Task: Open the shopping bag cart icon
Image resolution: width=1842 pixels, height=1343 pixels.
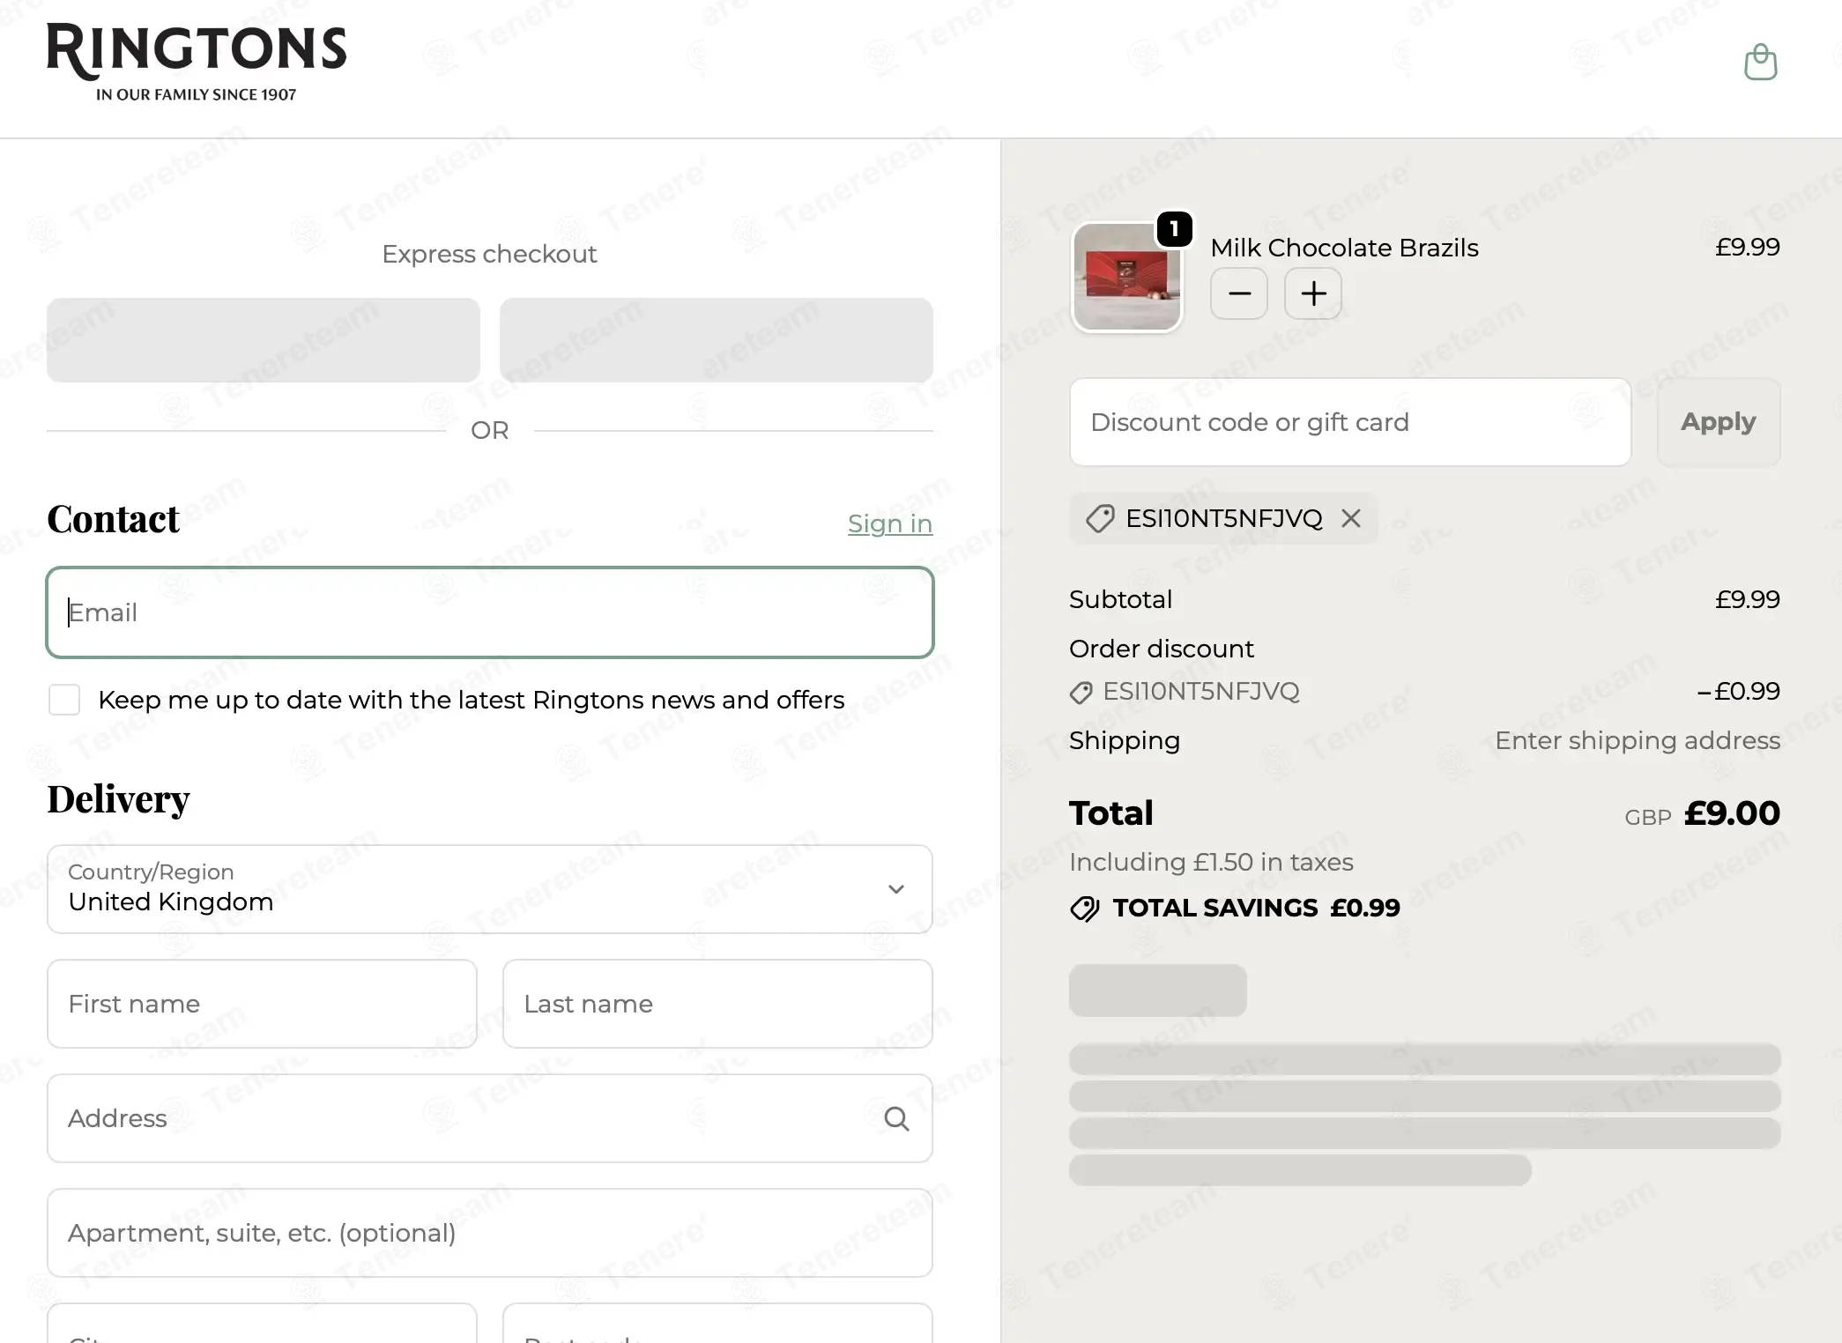Action: (1760, 63)
